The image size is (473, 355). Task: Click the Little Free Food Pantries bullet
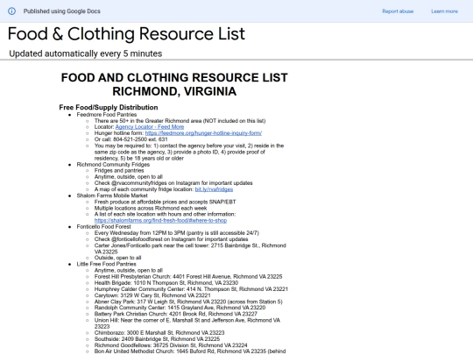pos(106,264)
